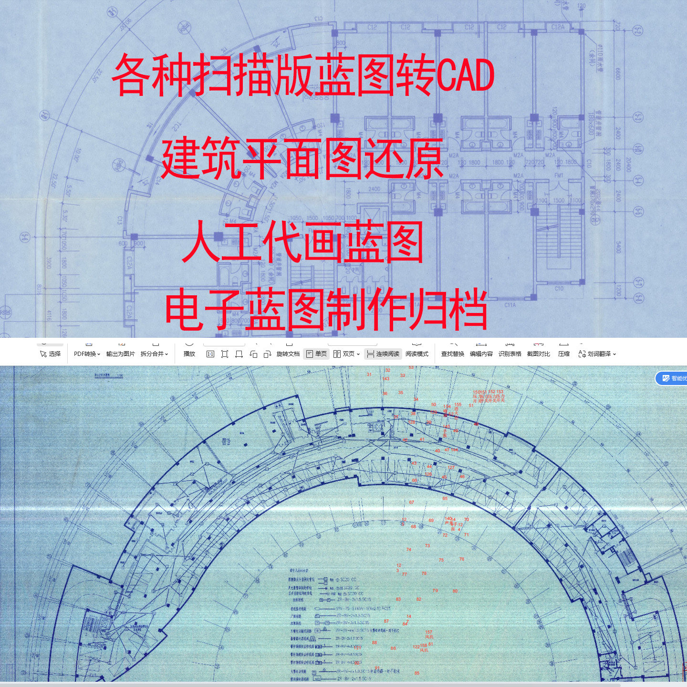Enter 阅读模式 reading mode
Viewport: 687px width, 687px height.
click(417, 354)
